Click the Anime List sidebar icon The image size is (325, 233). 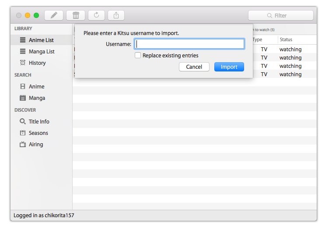23,40
